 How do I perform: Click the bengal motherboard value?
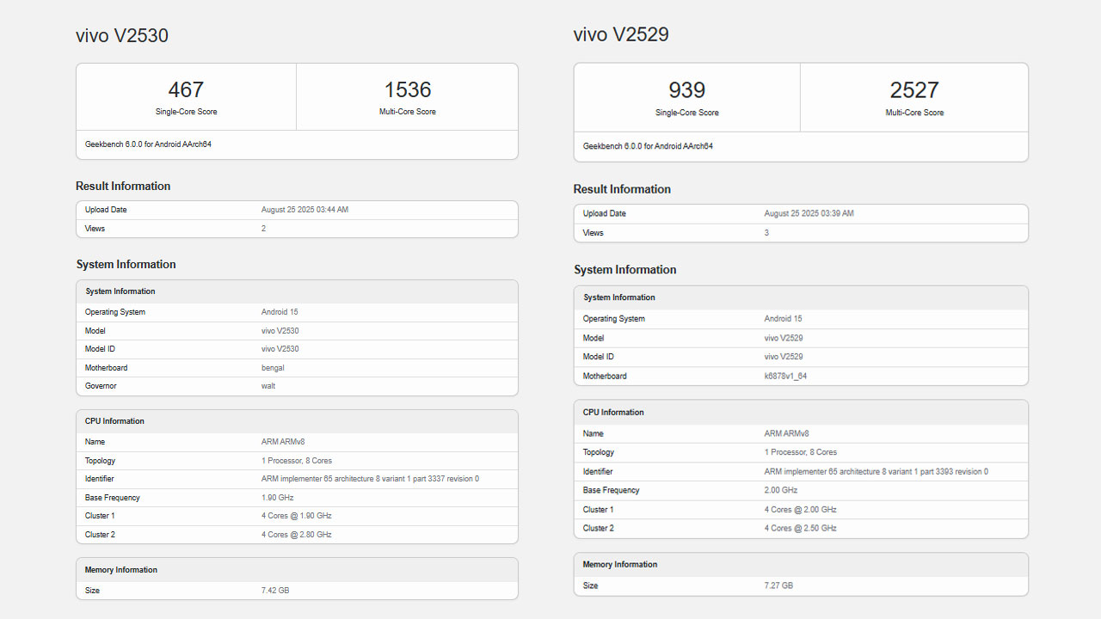(273, 368)
